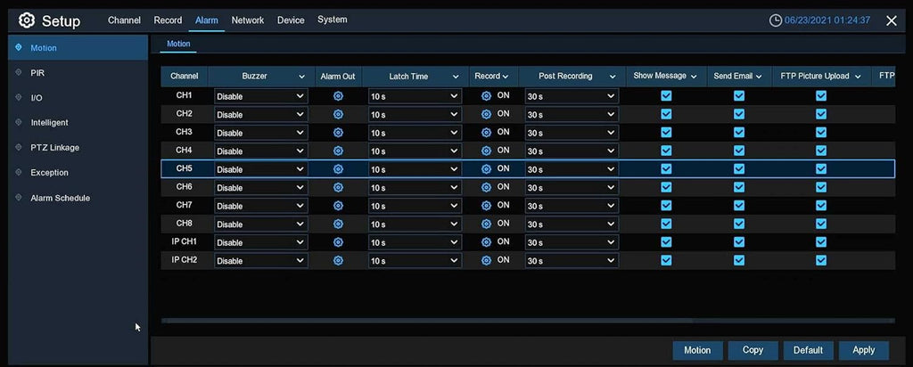
Task: Open CH4 Alarm Out gear settings
Action: (x=338, y=151)
